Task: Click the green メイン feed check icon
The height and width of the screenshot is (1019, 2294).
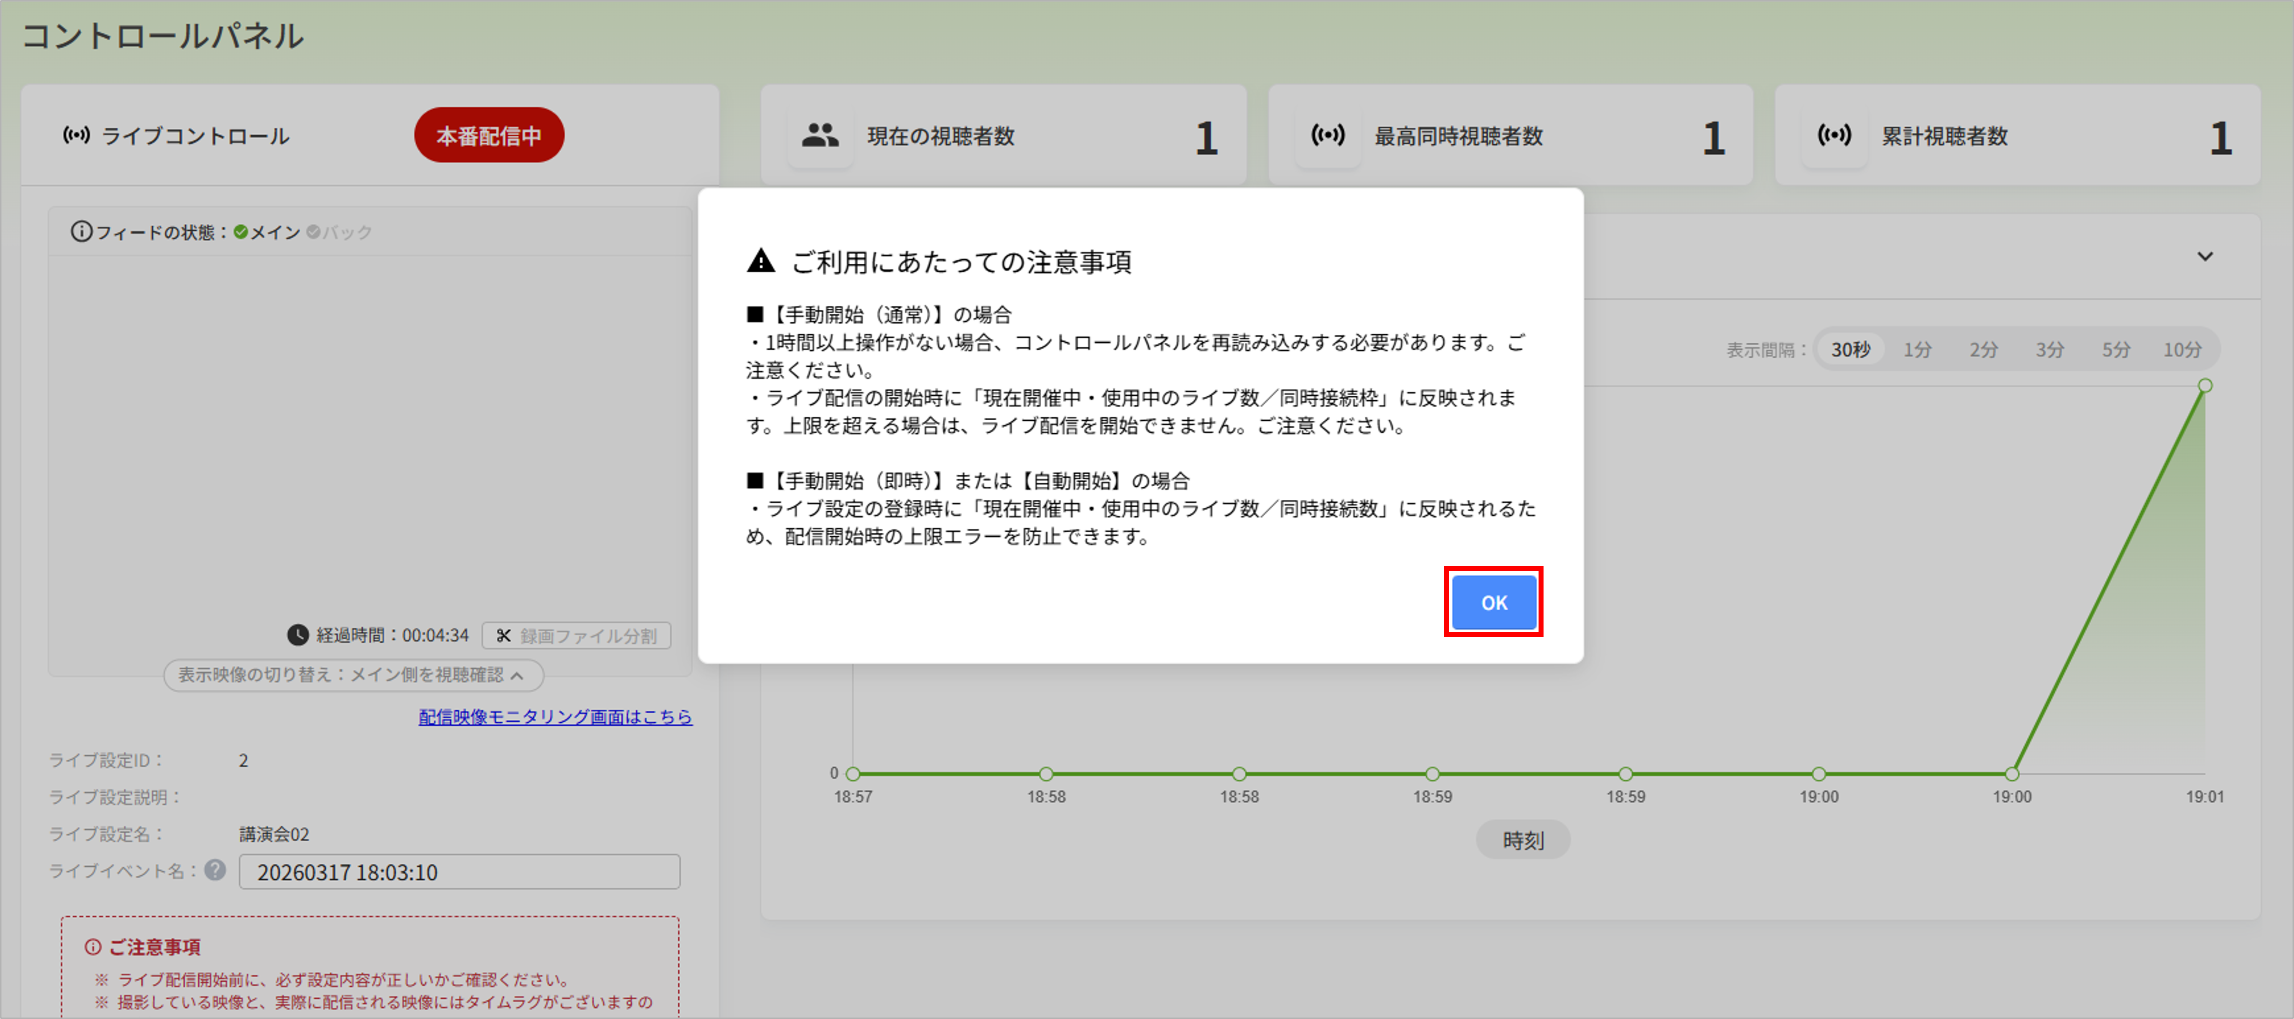Action: click(241, 233)
